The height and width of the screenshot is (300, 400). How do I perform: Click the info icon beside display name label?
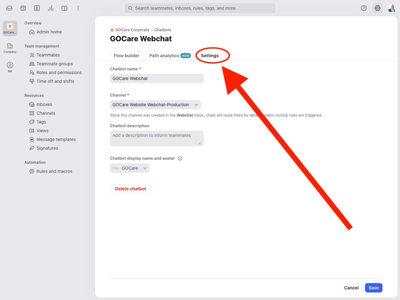(180, 158)
